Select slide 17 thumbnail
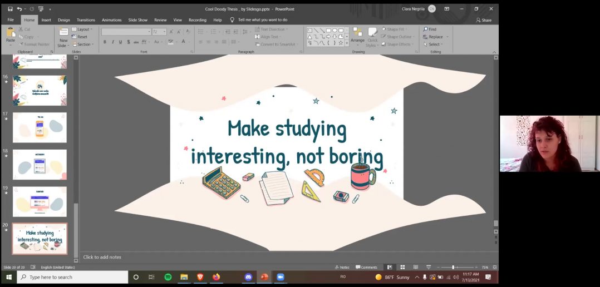The width and height of the screenshot is (600, 287). [40, 127]
